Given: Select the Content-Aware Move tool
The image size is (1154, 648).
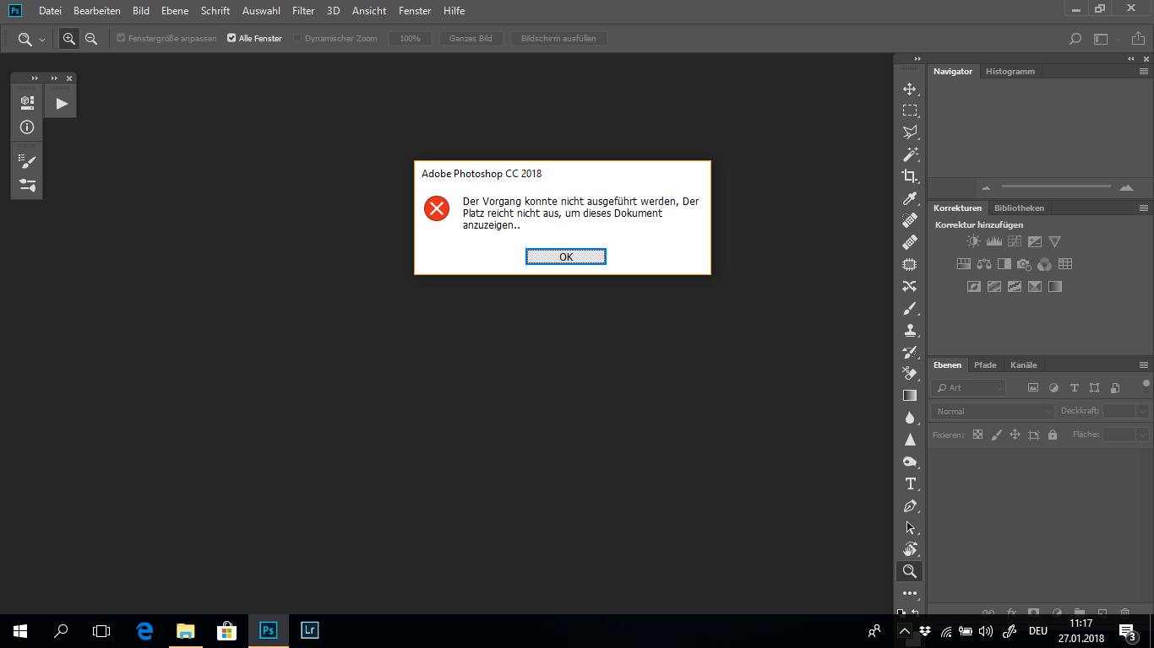Looking at the screenshot, I should point(910,286).
